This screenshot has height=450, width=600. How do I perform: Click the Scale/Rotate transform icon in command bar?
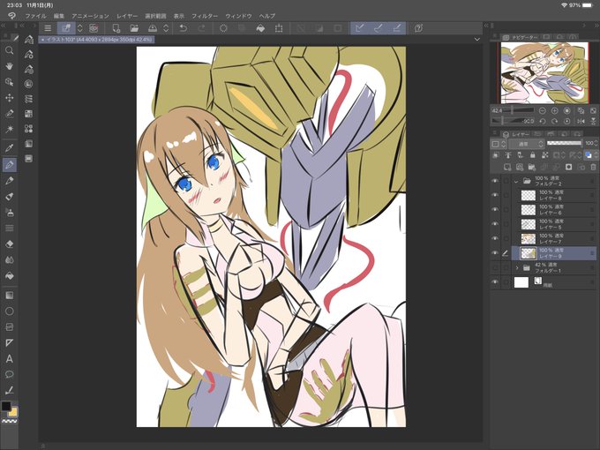pyautogui.click(x=279, y=28)
